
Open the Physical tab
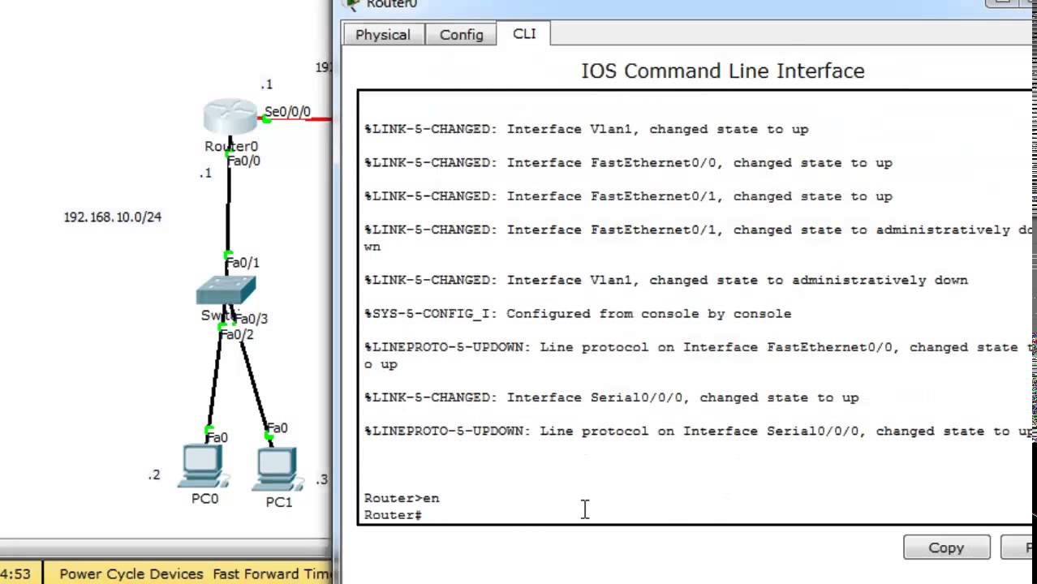tap(383, 35)
